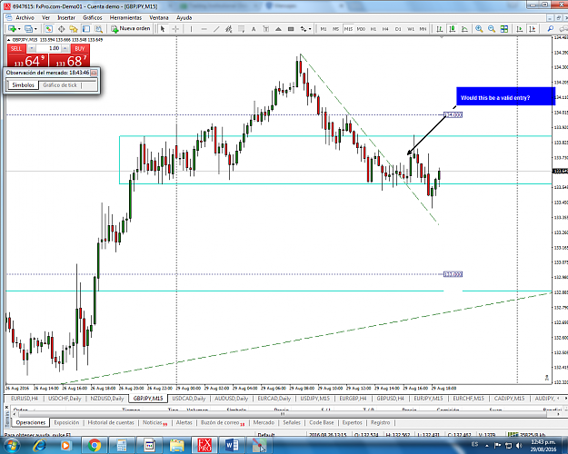Switch to the Símbolos tab
The width and height of the screenshot is (568, 454).
(x=24, y=85)
